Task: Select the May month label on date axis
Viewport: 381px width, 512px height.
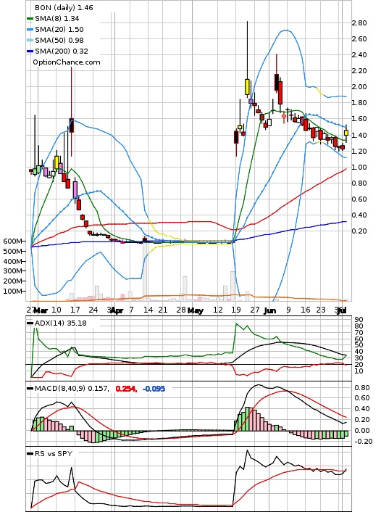Action: coord(196,310)
